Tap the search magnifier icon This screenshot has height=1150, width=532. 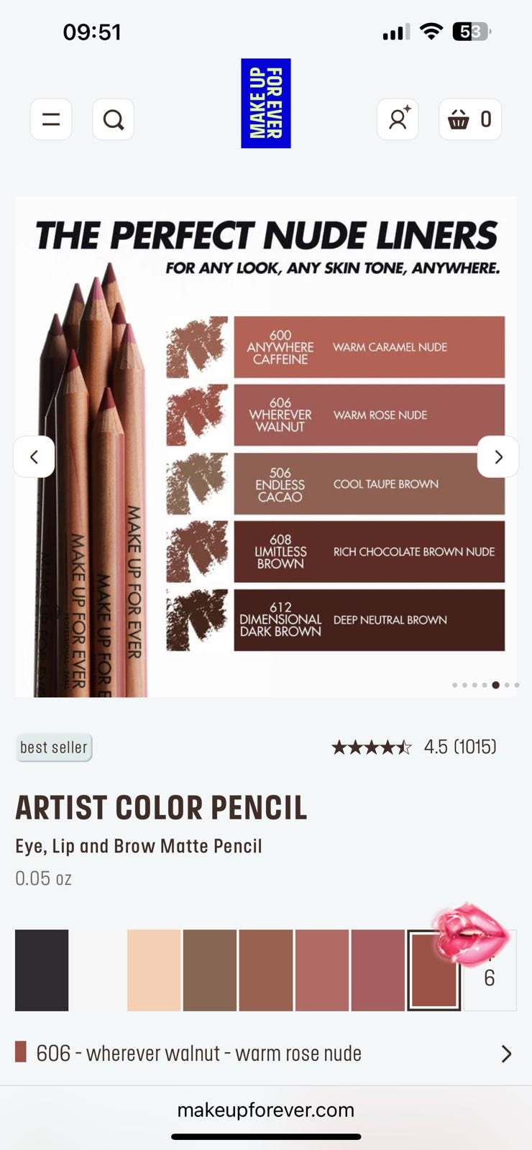tap(113, 119)
